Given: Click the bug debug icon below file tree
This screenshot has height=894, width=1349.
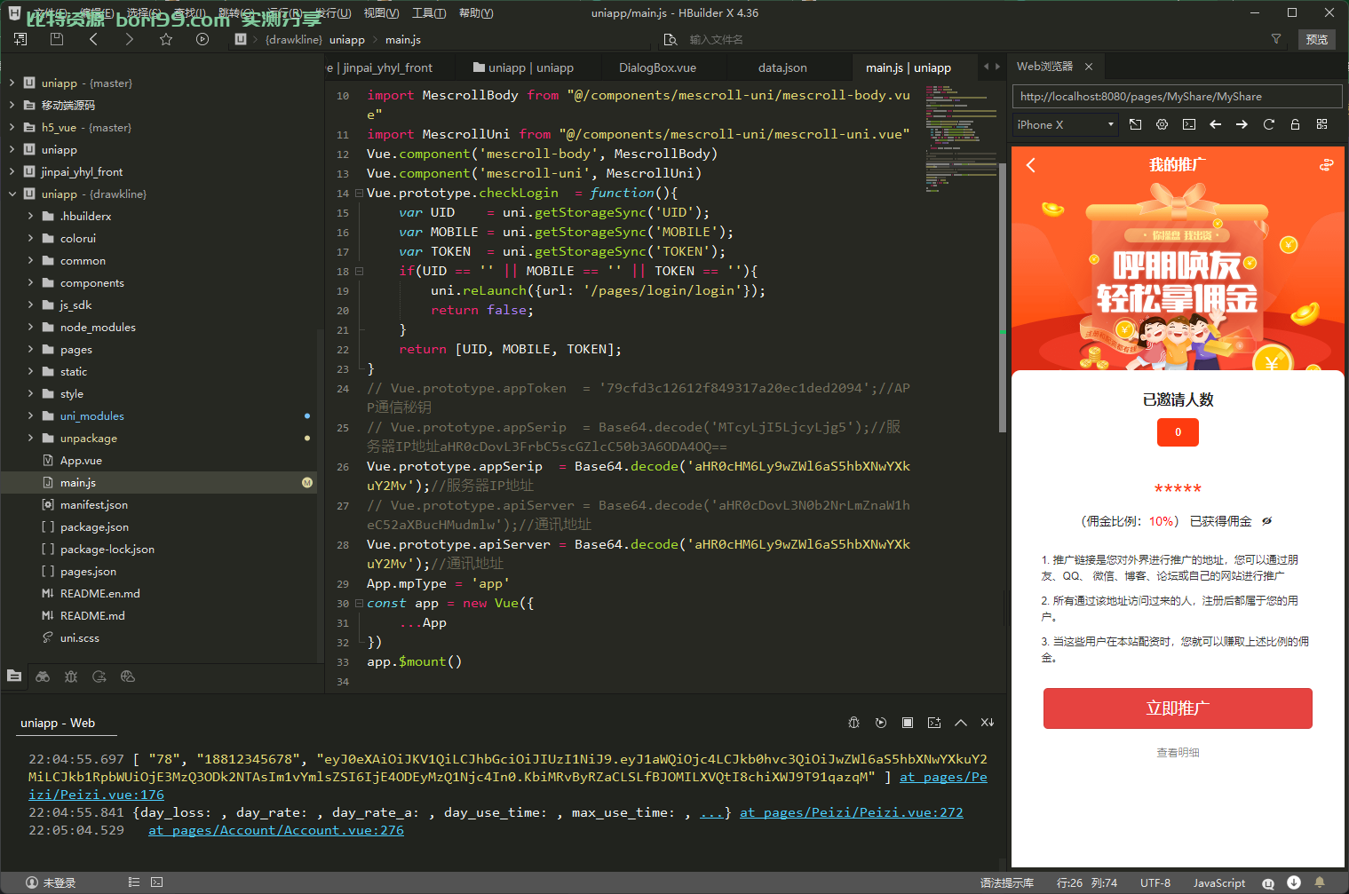Looking at the screenshot, I should [x=71, y=676].
